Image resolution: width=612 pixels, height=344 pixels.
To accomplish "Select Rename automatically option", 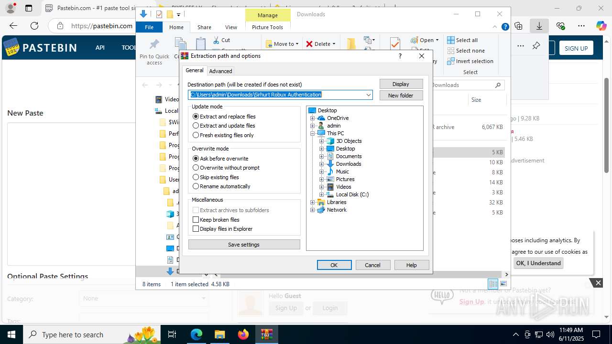I will [x=221, y=186].
